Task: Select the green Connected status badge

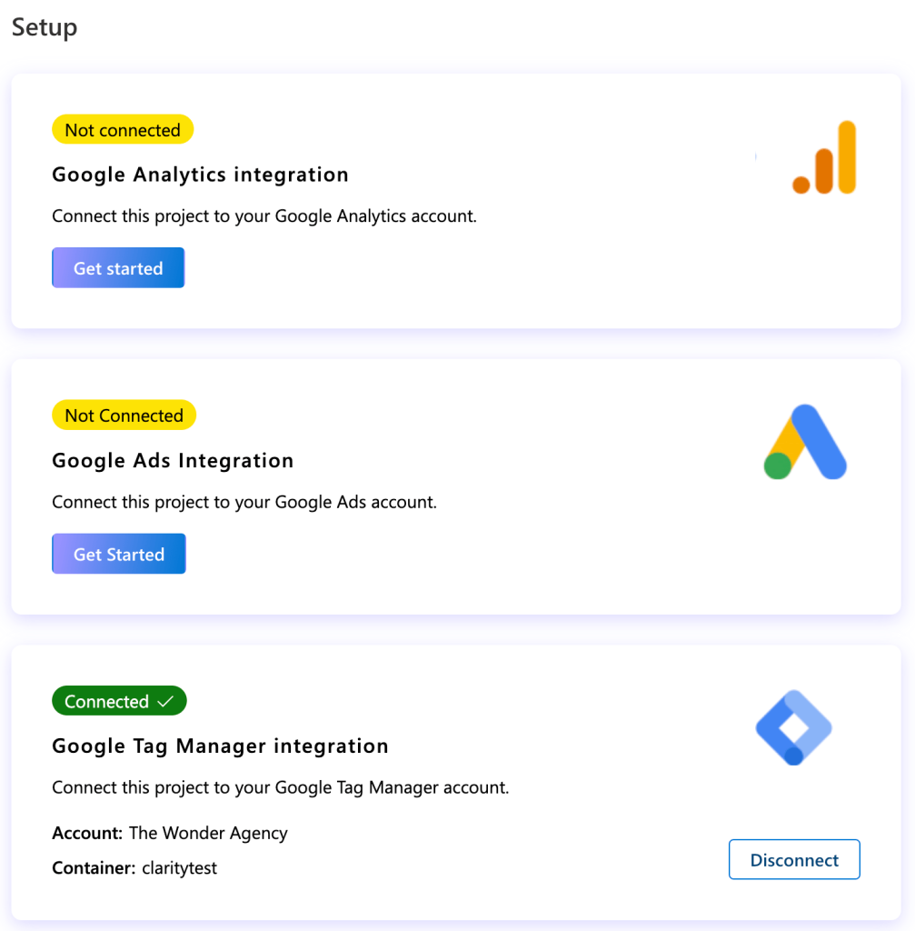Action: coord(118,700)
